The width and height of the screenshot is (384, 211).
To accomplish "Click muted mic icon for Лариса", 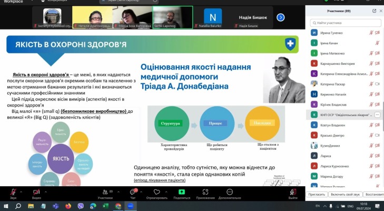I will click(371, 156).
